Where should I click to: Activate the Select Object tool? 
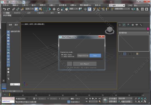click(x=36, y=9)
